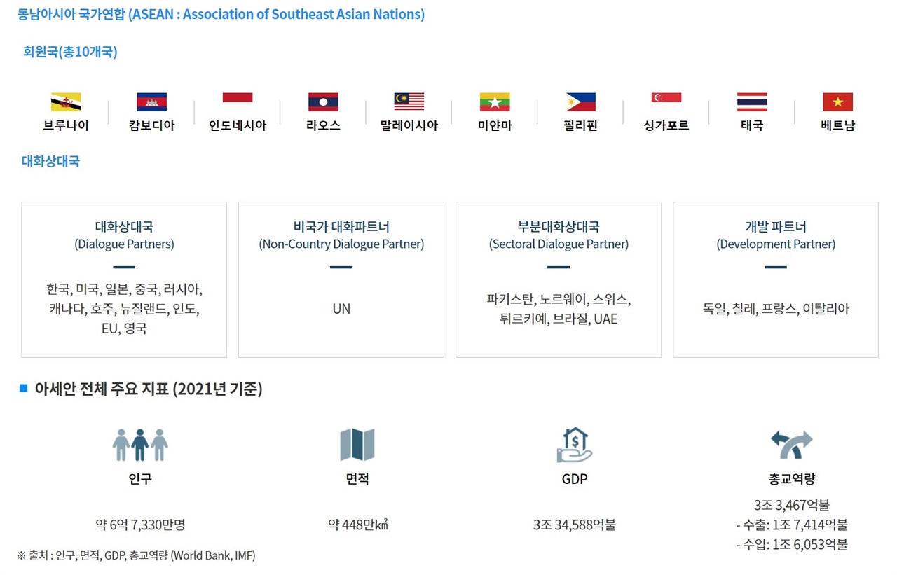Click the Myanmar flag icon
Screen dimensions: 897x575
[x=495, y=102]
